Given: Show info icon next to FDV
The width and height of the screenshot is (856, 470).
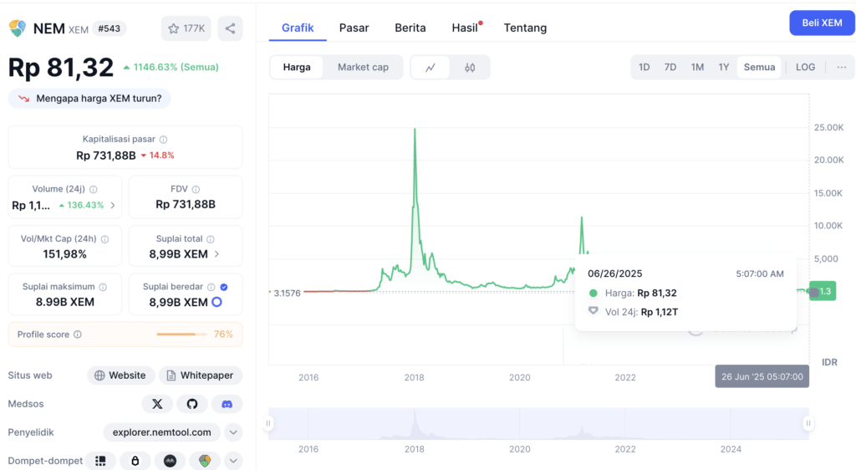Looking at the screenshot, I should pyautogui.click(x=196, y=189).
